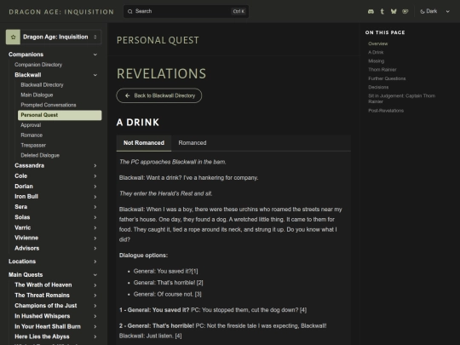Collapse the Blackwall subsection
The width and height of the screenshot is (460, 345).
point(95,75)
